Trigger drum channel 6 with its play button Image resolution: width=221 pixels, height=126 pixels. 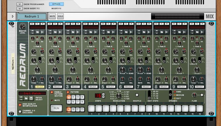tap(131, 24)
